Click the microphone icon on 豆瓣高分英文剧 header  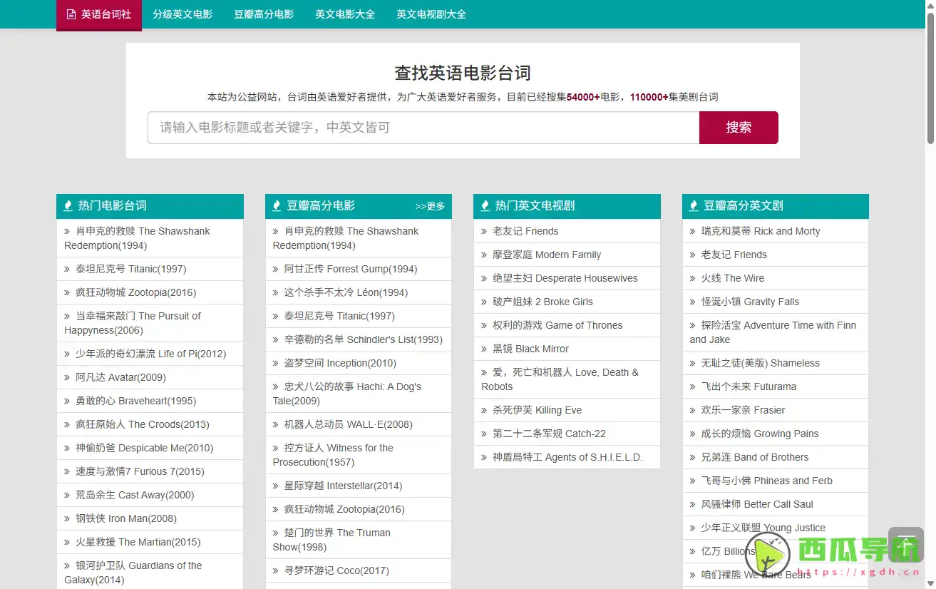[692, 205]
